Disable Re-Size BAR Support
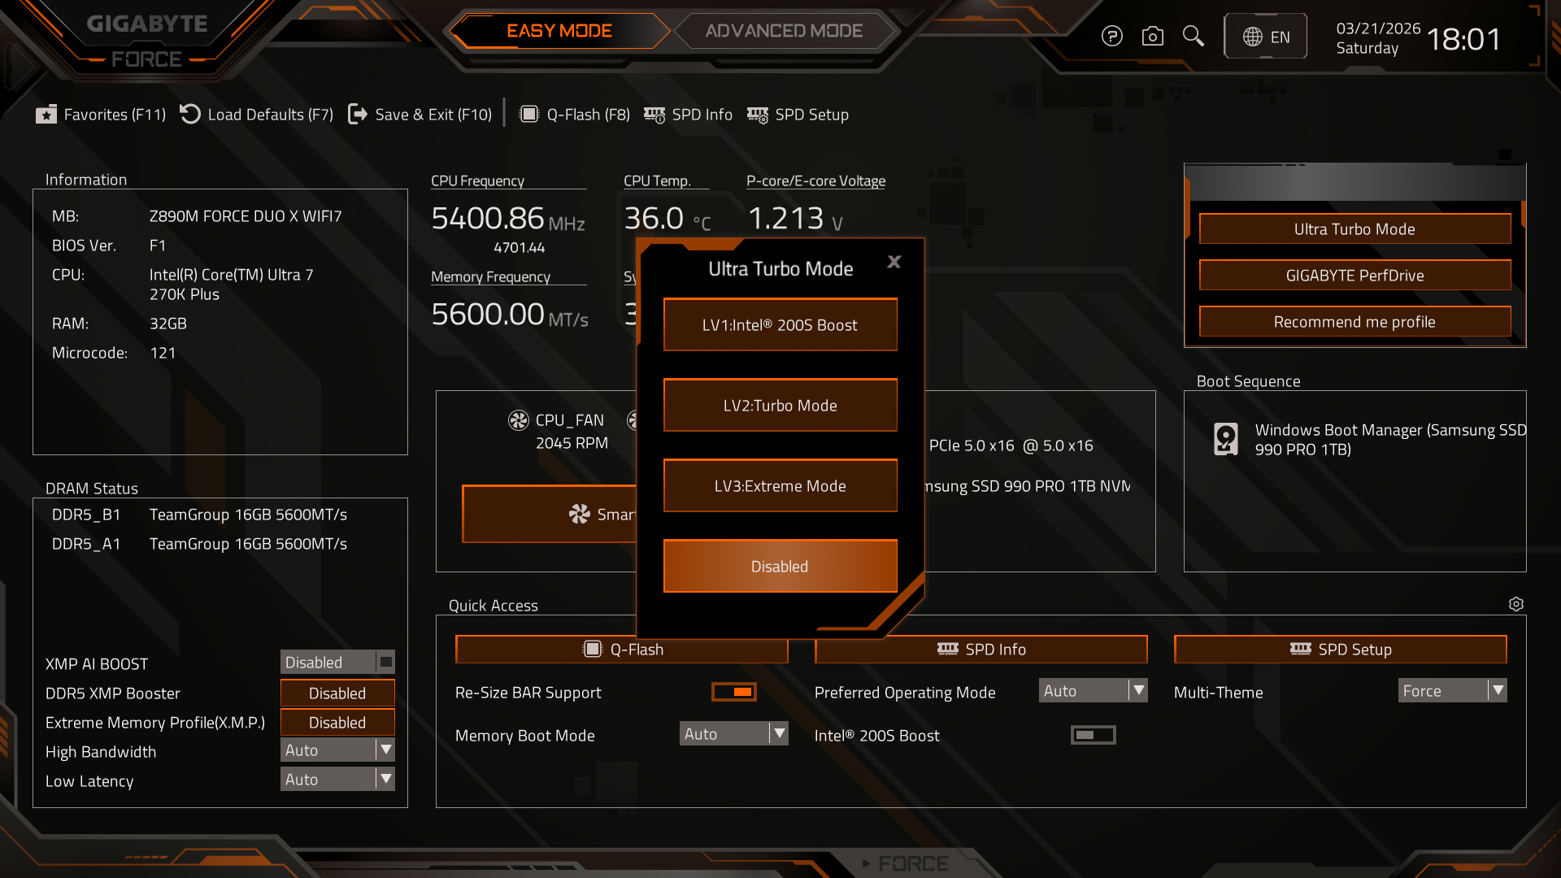This screenshot has width=1561, height=878. [733, 692]
